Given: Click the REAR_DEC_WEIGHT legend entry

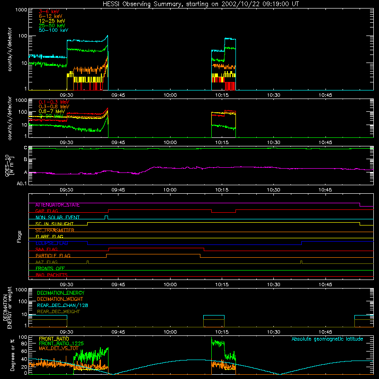Looking at the screenshot, I should [x=58, y=312].
